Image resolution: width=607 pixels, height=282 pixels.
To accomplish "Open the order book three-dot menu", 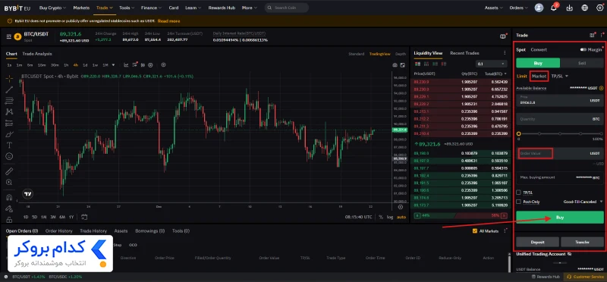I will point(505,53).
